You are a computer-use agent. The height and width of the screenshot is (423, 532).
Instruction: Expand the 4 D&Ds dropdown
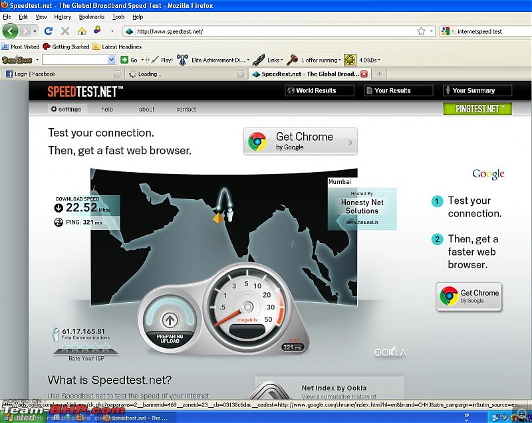[379, 60]
